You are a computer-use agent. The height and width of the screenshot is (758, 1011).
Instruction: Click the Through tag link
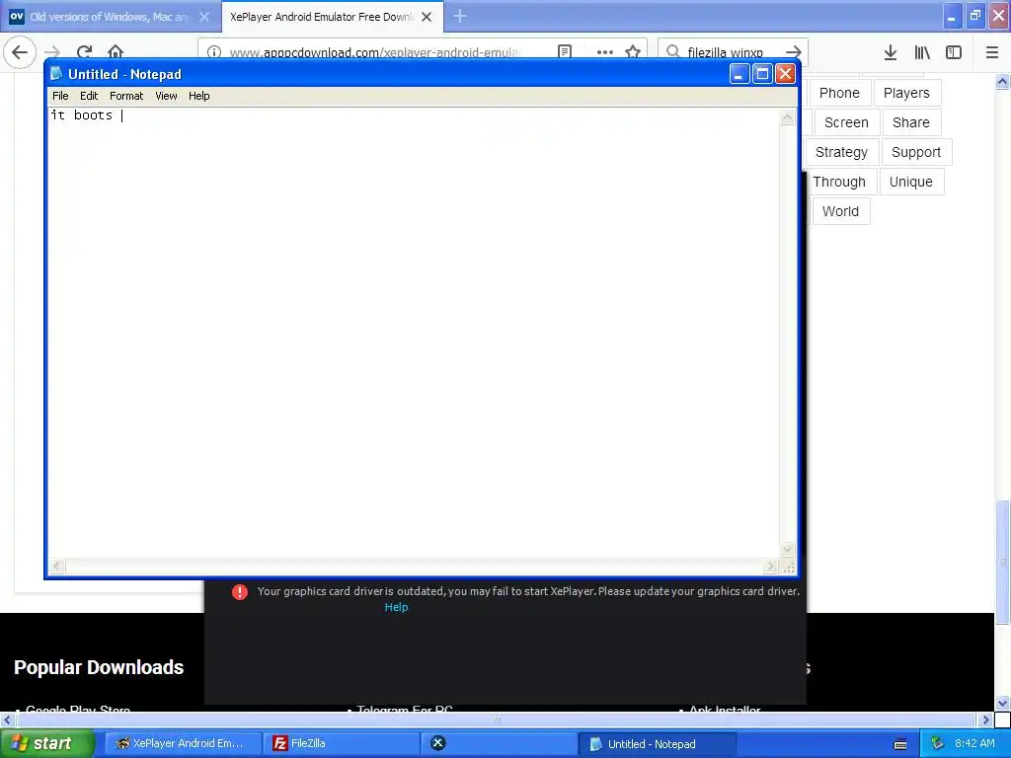point(839,182)
